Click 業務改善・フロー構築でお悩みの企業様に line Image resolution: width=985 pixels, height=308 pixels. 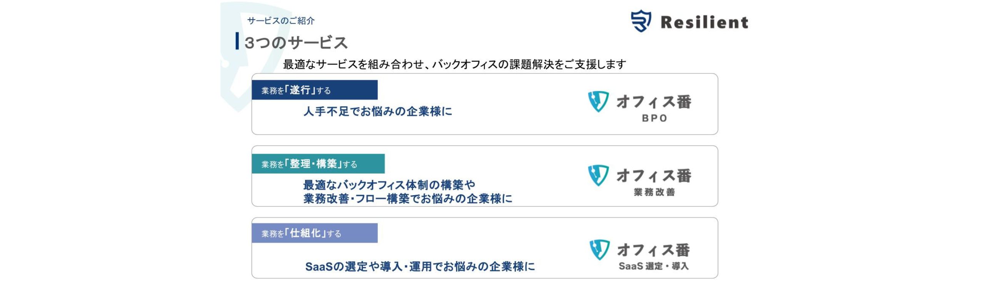click(408, 199)
